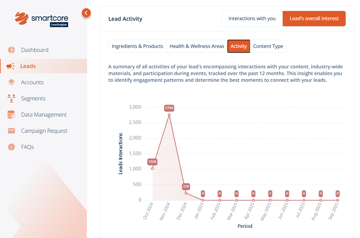This screenshot has height=238, width=360.
Task: Click the 1026 data label for Oct 2024
Action: (x=152, y=162)
